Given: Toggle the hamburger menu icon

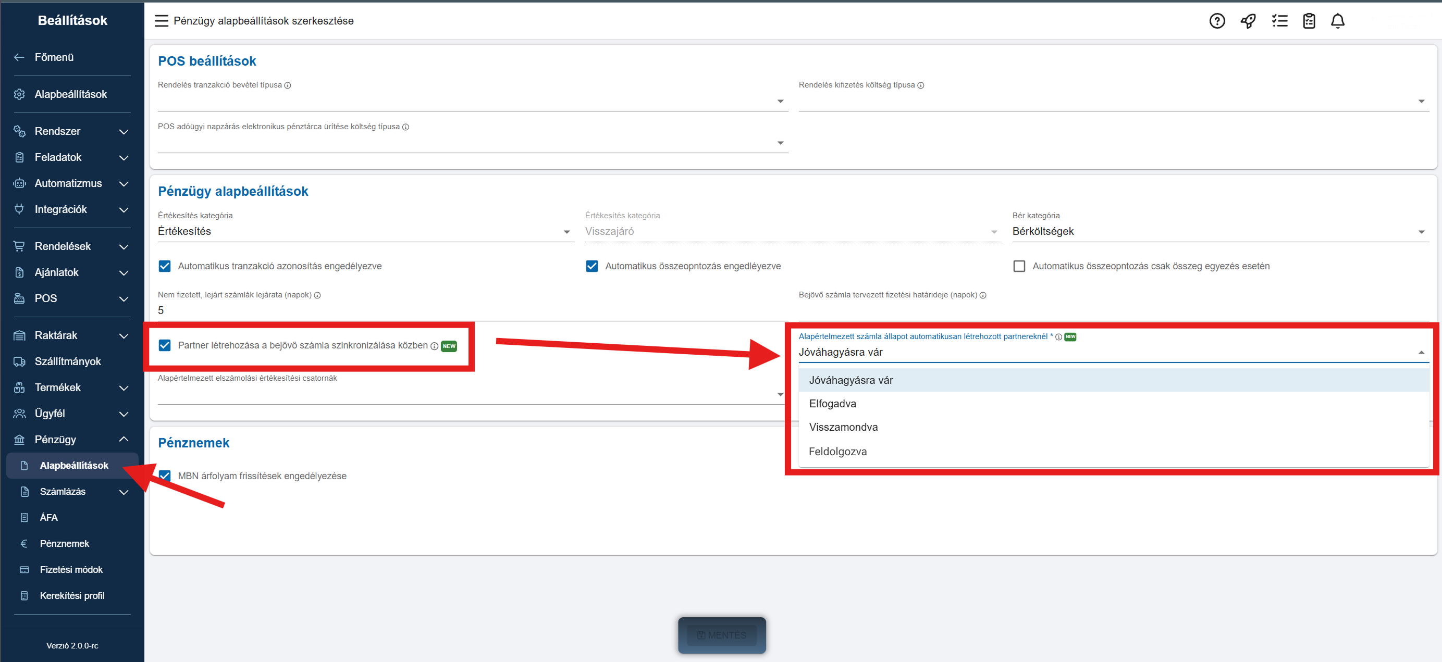Looking at the screenshot, I should pos(161,21).
